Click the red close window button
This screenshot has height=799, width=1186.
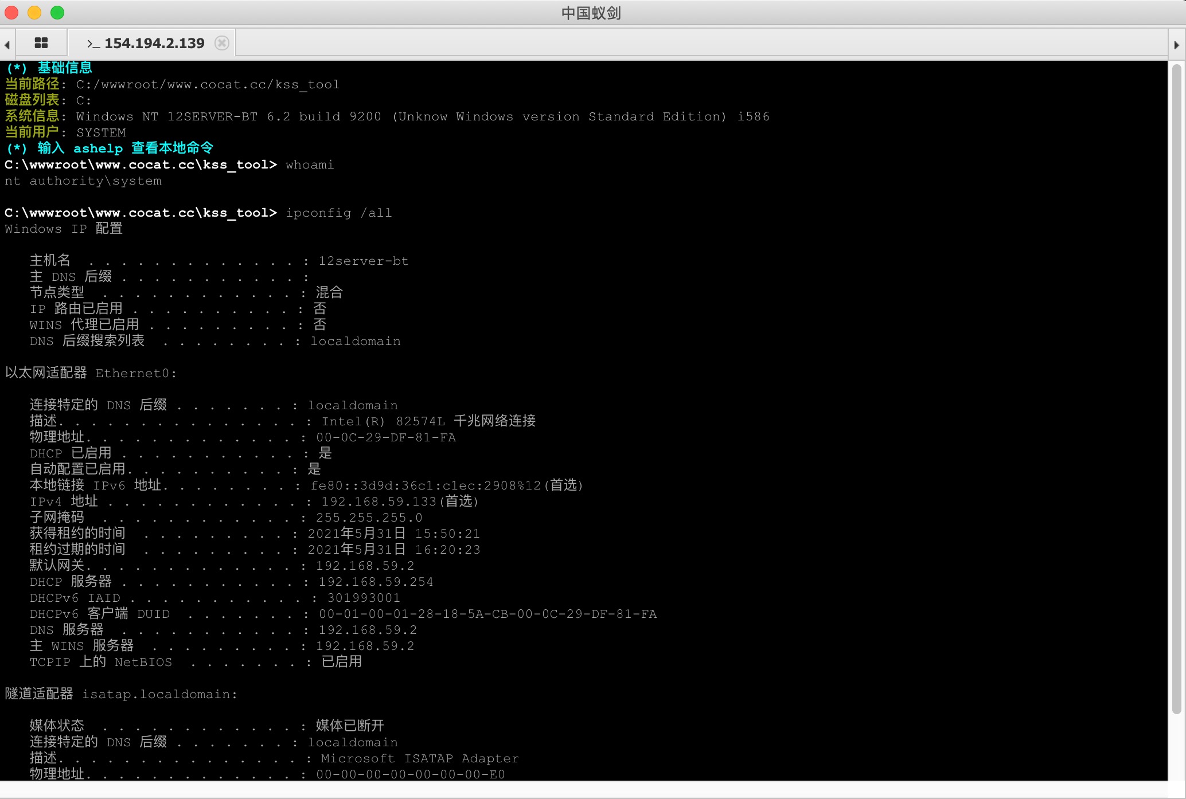[x=11, y=13]
